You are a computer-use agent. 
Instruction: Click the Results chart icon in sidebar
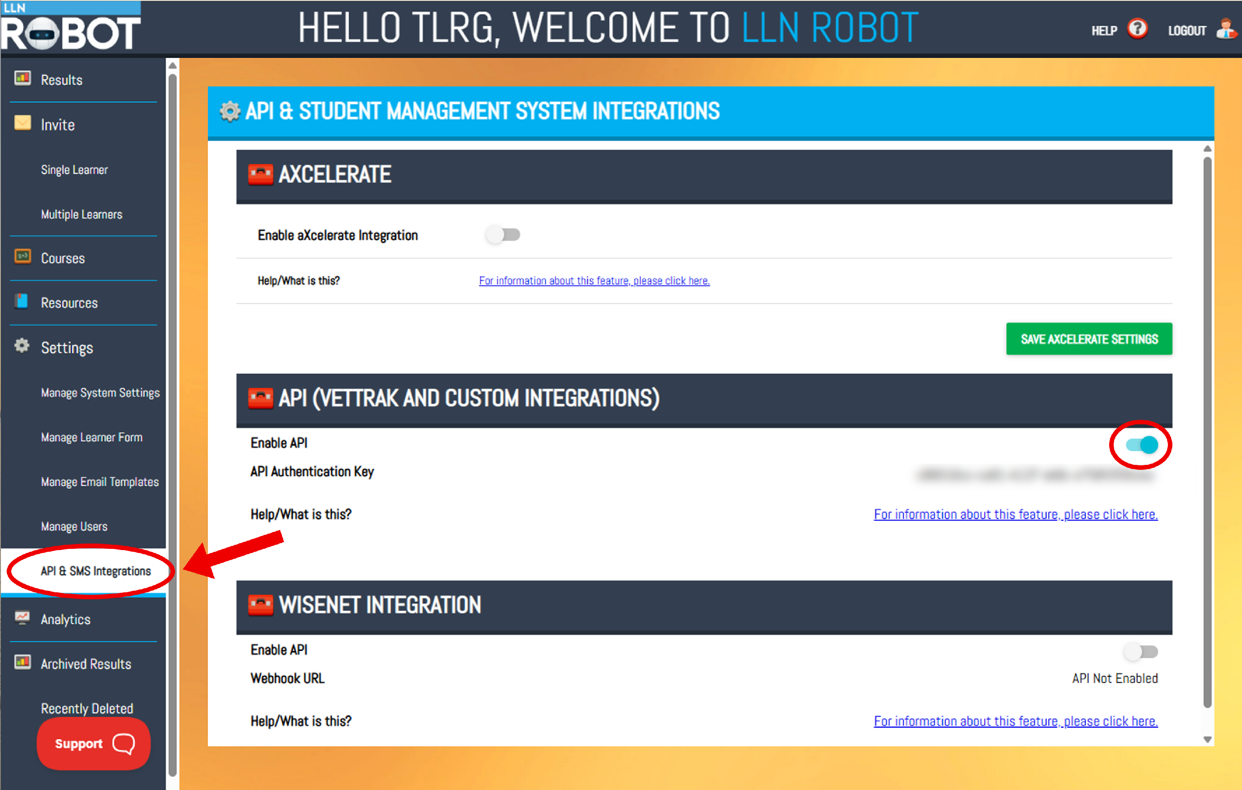[22, 78]
